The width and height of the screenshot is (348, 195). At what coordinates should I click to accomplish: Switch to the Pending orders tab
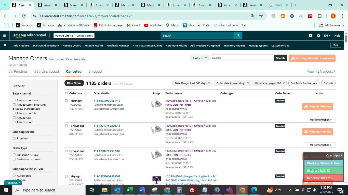coord(18,71)
